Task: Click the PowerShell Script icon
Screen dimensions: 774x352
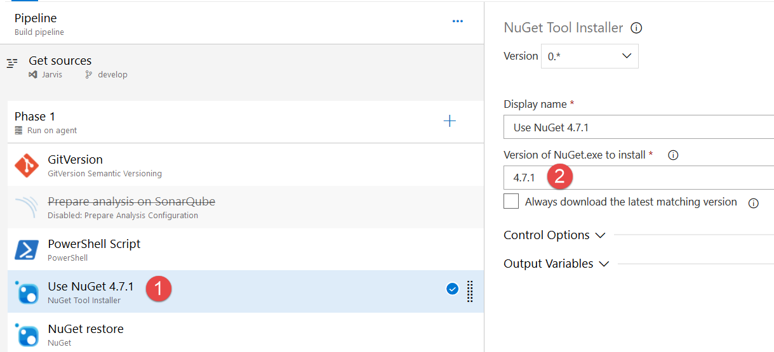Action: 27,250
